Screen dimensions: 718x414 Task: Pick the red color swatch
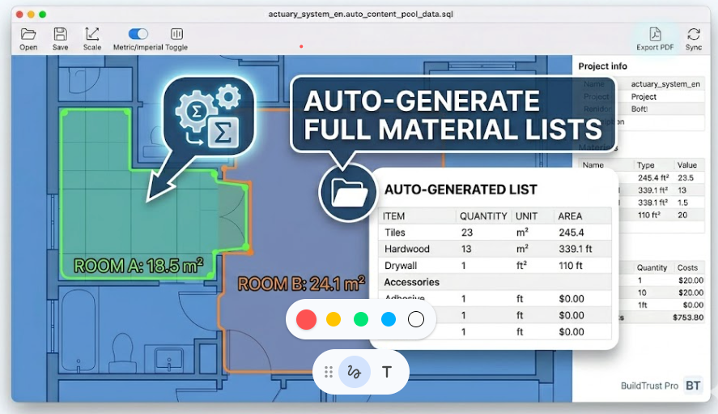[x=306, y=319]
